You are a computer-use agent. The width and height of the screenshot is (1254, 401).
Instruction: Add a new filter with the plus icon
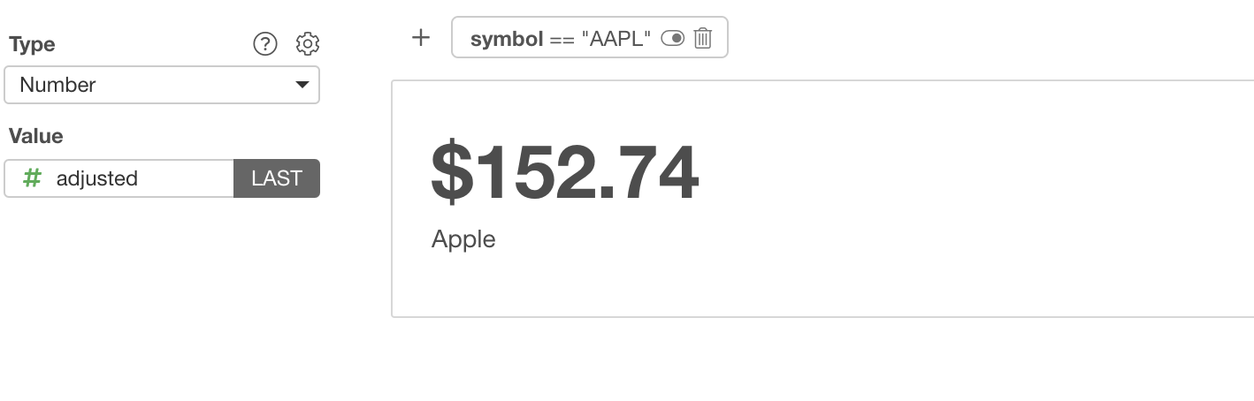point(421,37)
